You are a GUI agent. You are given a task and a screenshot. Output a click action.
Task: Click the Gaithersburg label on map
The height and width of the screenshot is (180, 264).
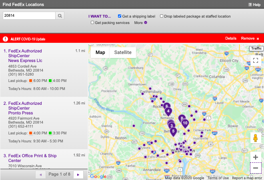click(x=151, y=92)
